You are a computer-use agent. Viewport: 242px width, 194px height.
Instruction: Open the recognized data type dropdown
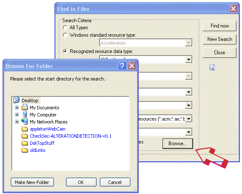pos(189,60)
